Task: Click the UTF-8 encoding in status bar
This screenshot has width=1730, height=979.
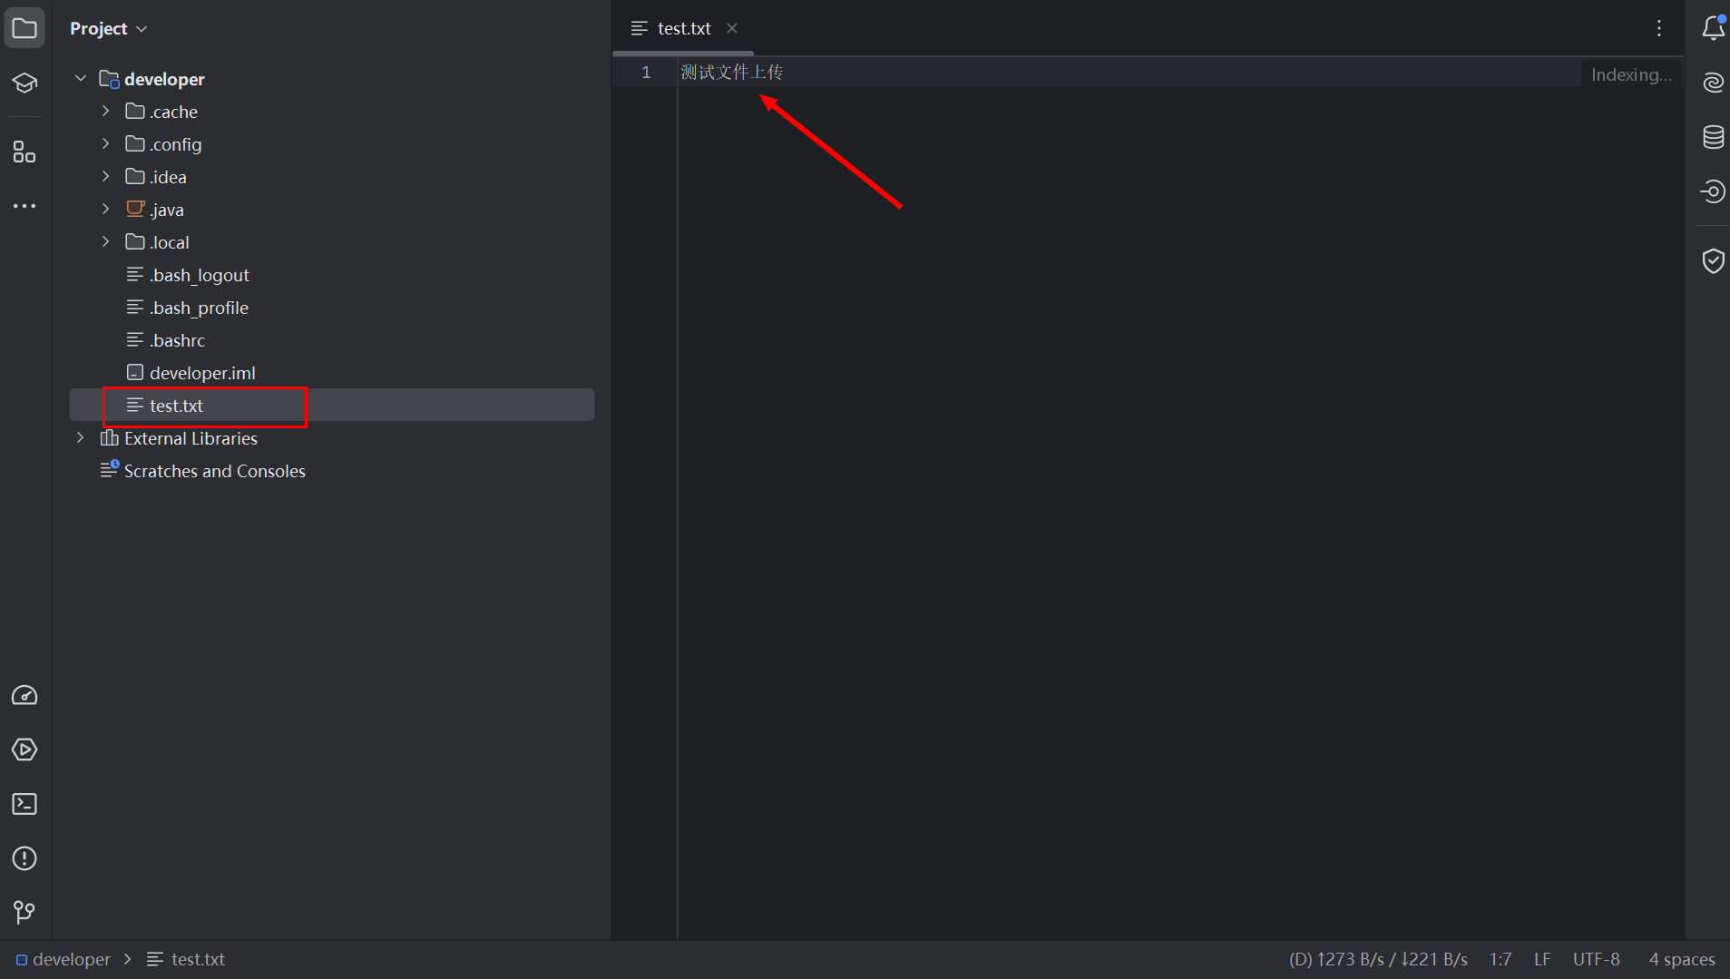Action: tap(1596, 959)
